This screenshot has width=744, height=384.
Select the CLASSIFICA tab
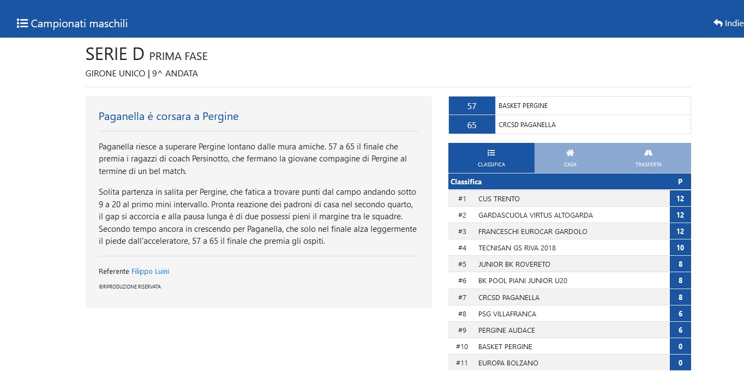pyautogui.click(x=491, y=158)
